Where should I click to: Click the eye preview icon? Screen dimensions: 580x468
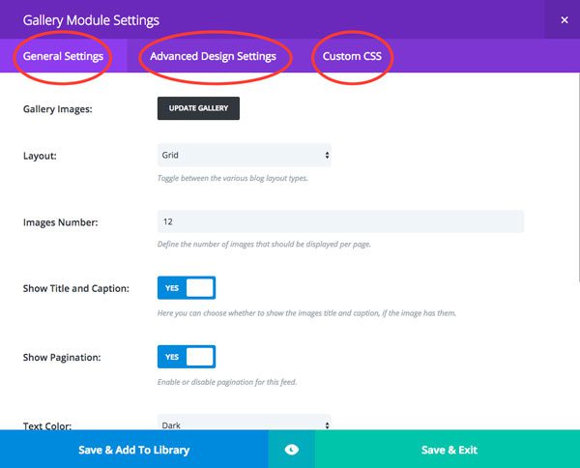(x=291, y=450)
